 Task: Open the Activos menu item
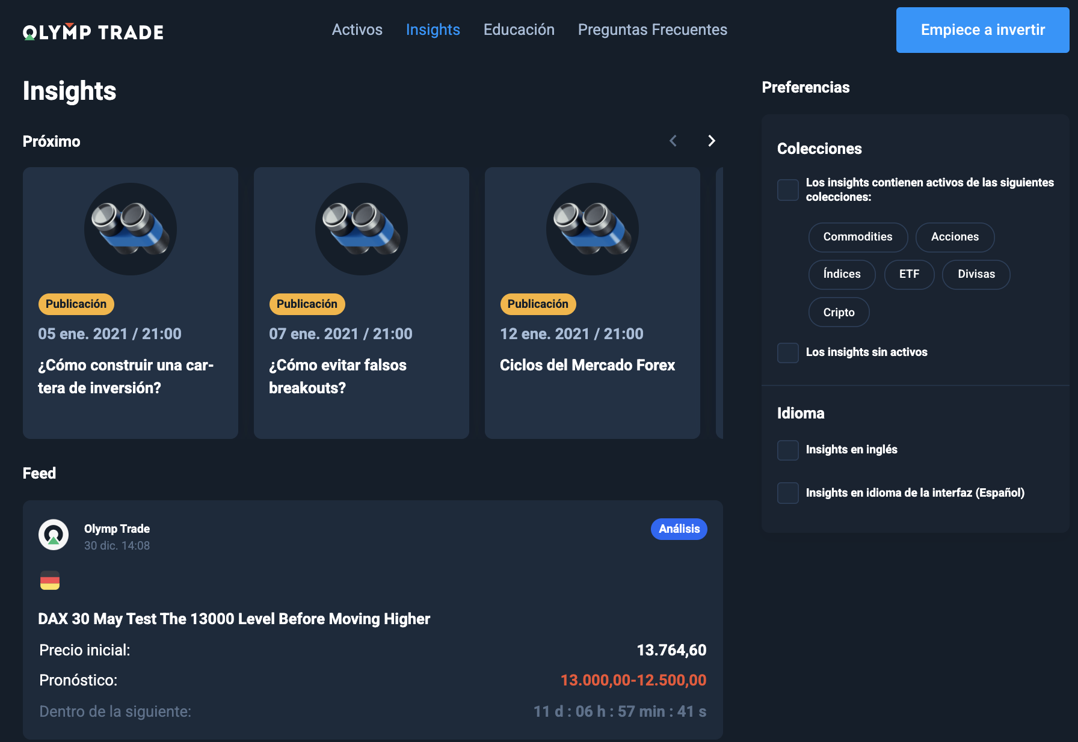pyautogui.click(x=357, y=29)
